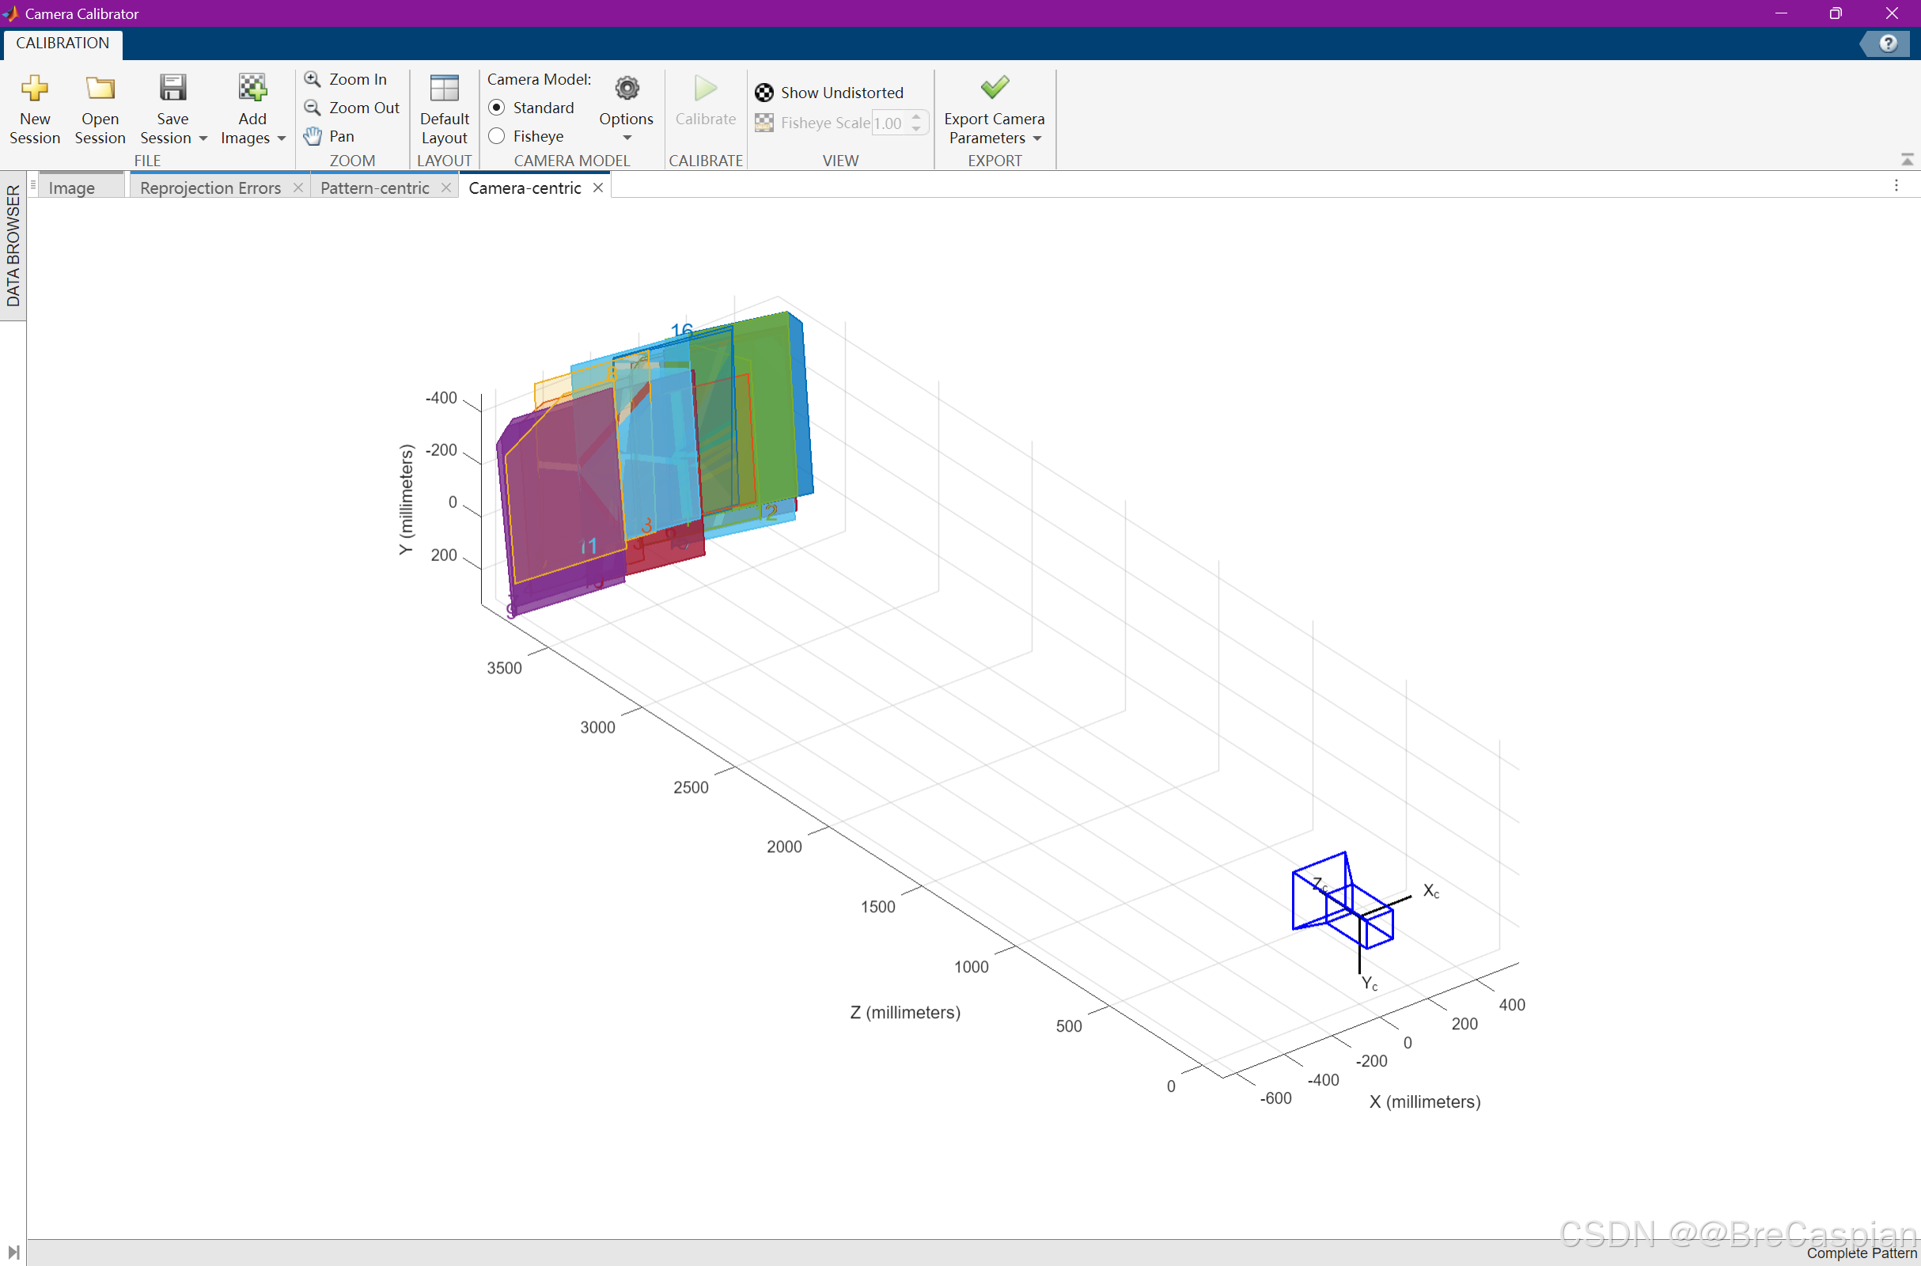
Task: Click the Complete Pattern status text
Action: (1862, 1253)
